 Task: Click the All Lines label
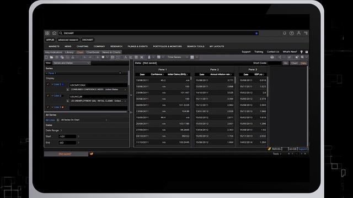[50, 120]
